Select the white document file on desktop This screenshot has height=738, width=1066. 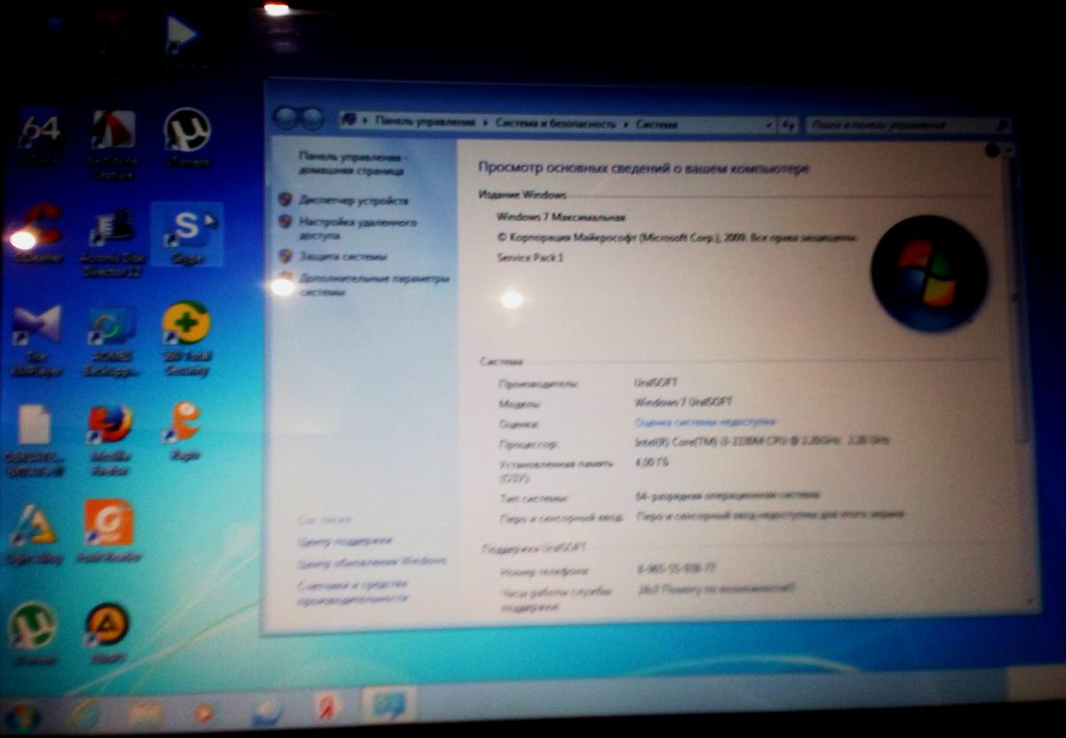36,440
